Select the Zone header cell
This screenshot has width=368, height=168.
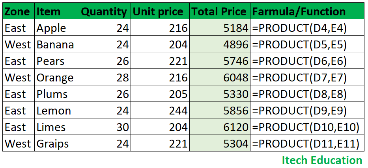click(19, 11)
